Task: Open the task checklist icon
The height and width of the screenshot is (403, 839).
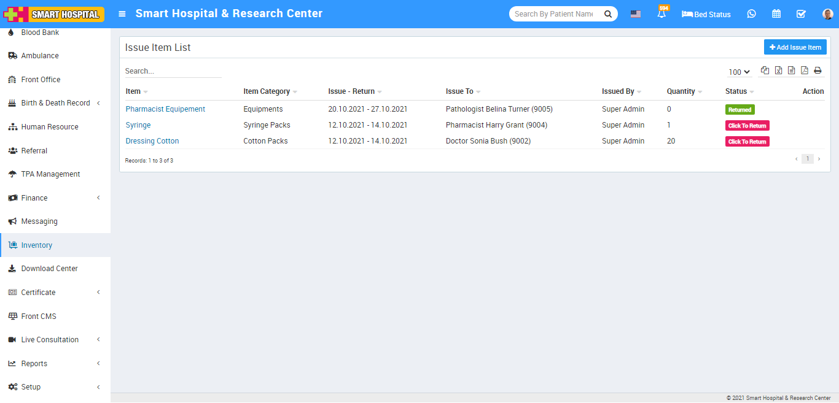Action: [801, 14]
